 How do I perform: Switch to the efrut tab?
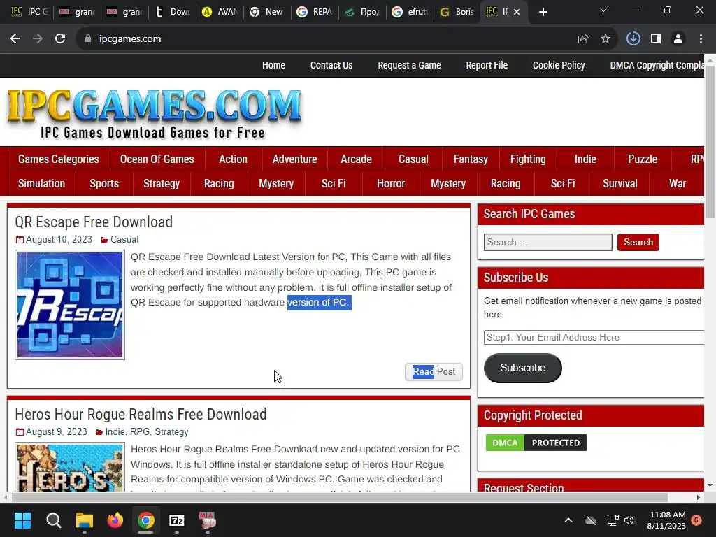tap(410, 12)
